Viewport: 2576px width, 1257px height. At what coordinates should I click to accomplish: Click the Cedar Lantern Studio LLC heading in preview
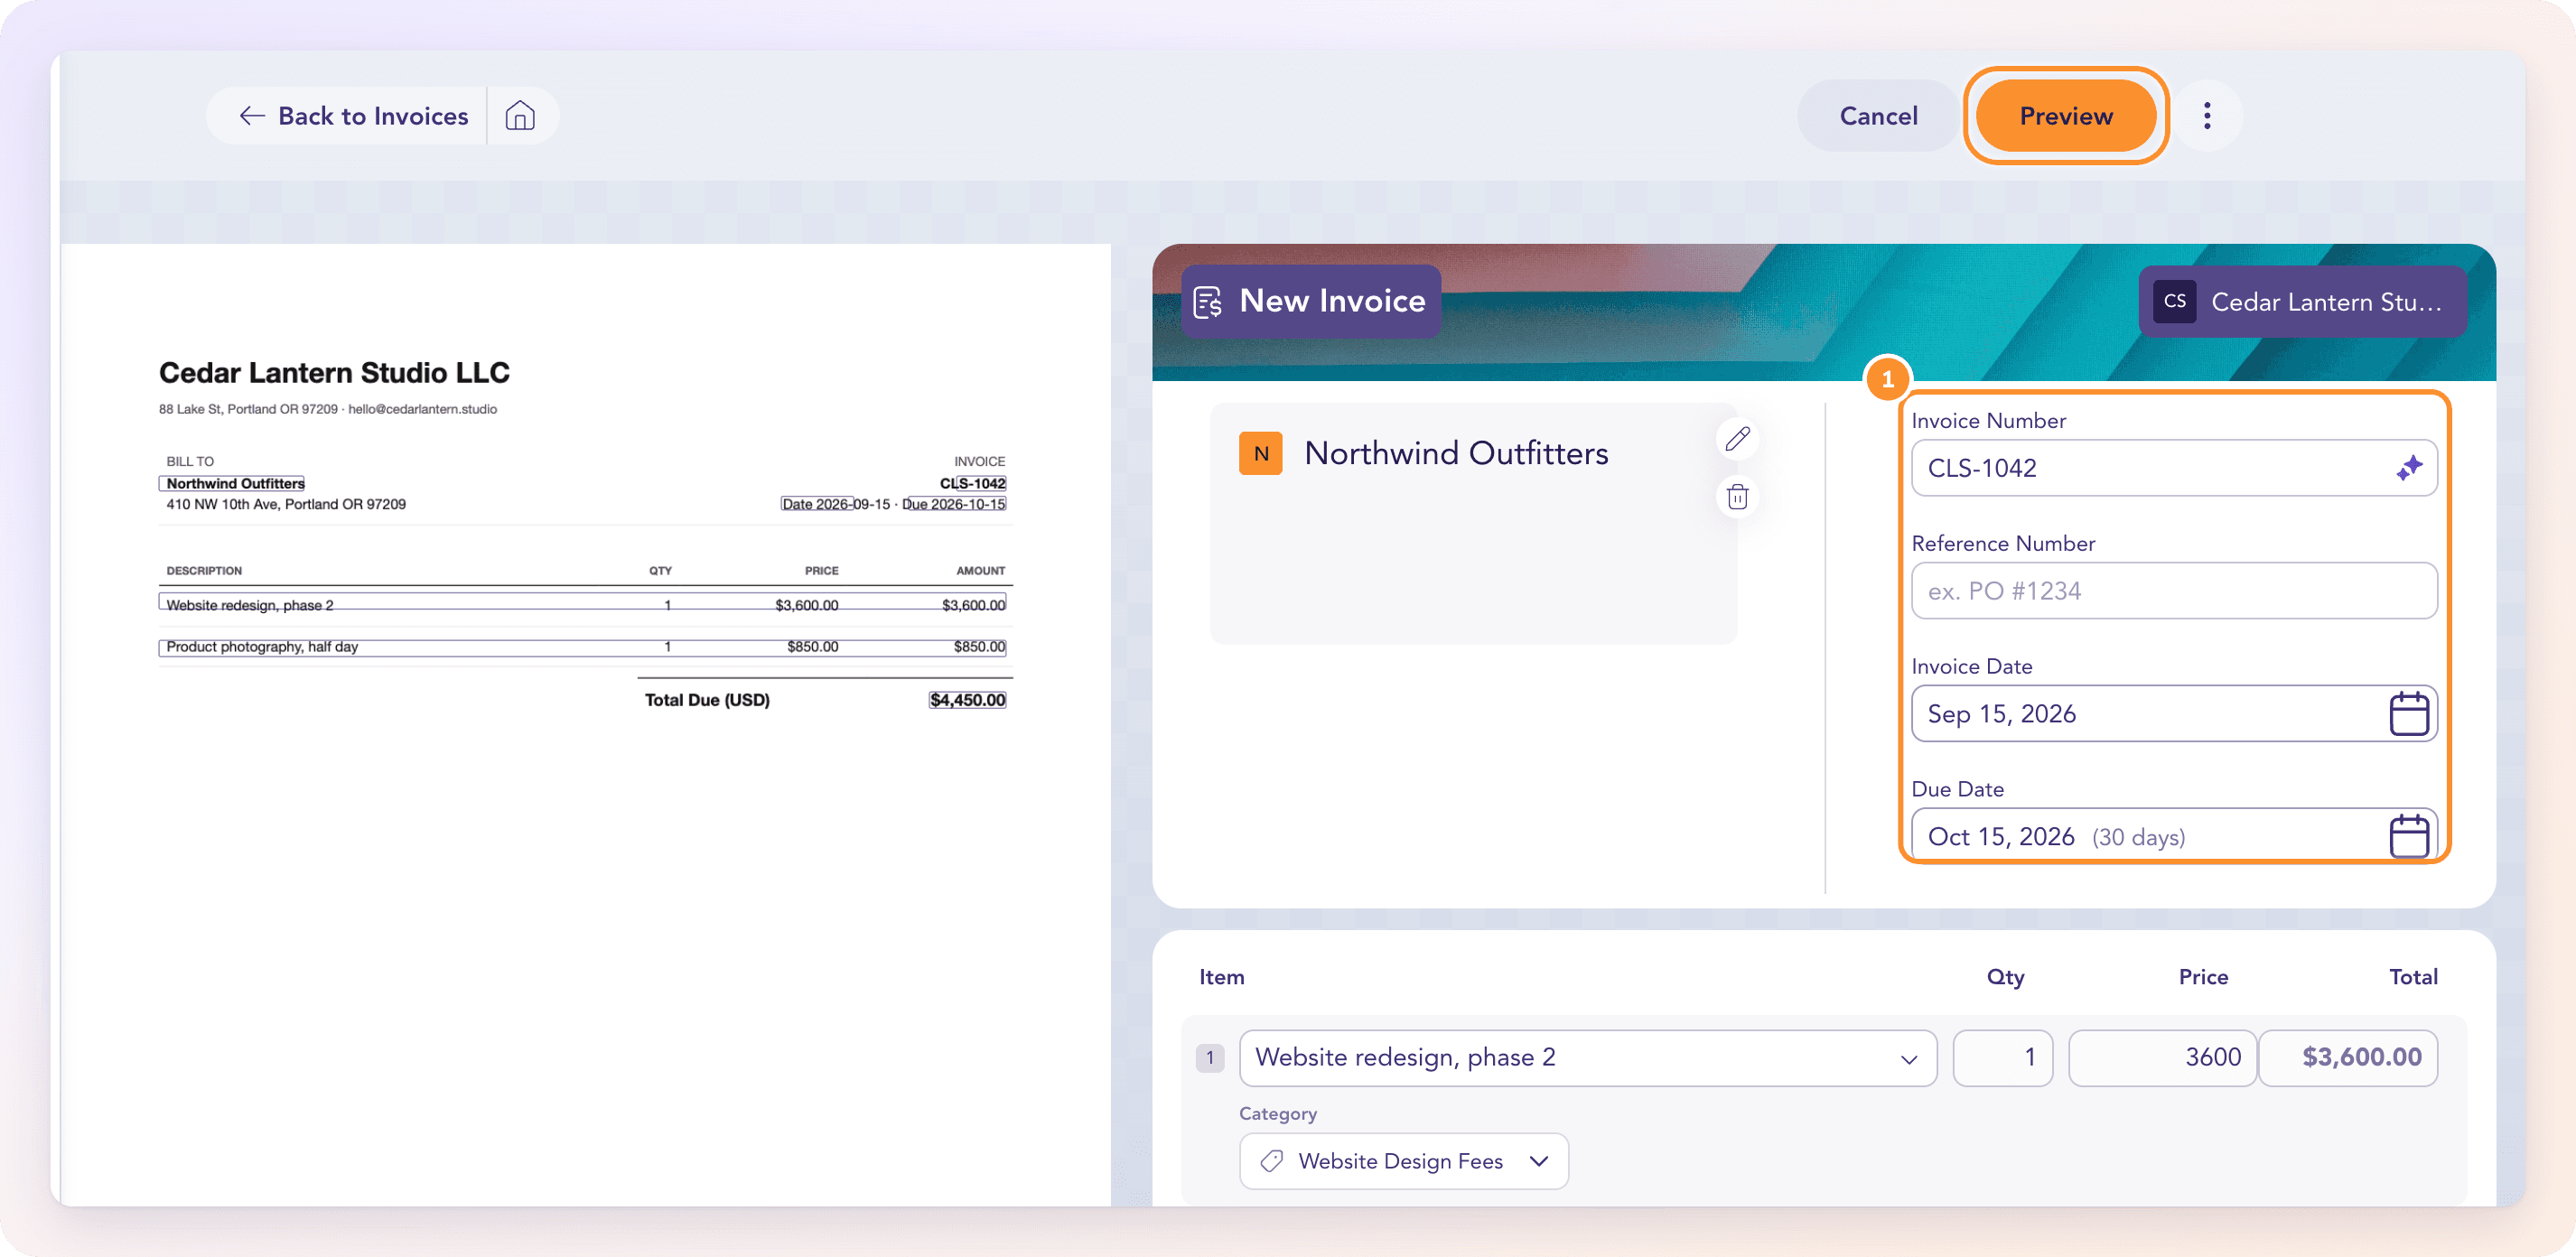pyautogui.click(x=334, y=373)
